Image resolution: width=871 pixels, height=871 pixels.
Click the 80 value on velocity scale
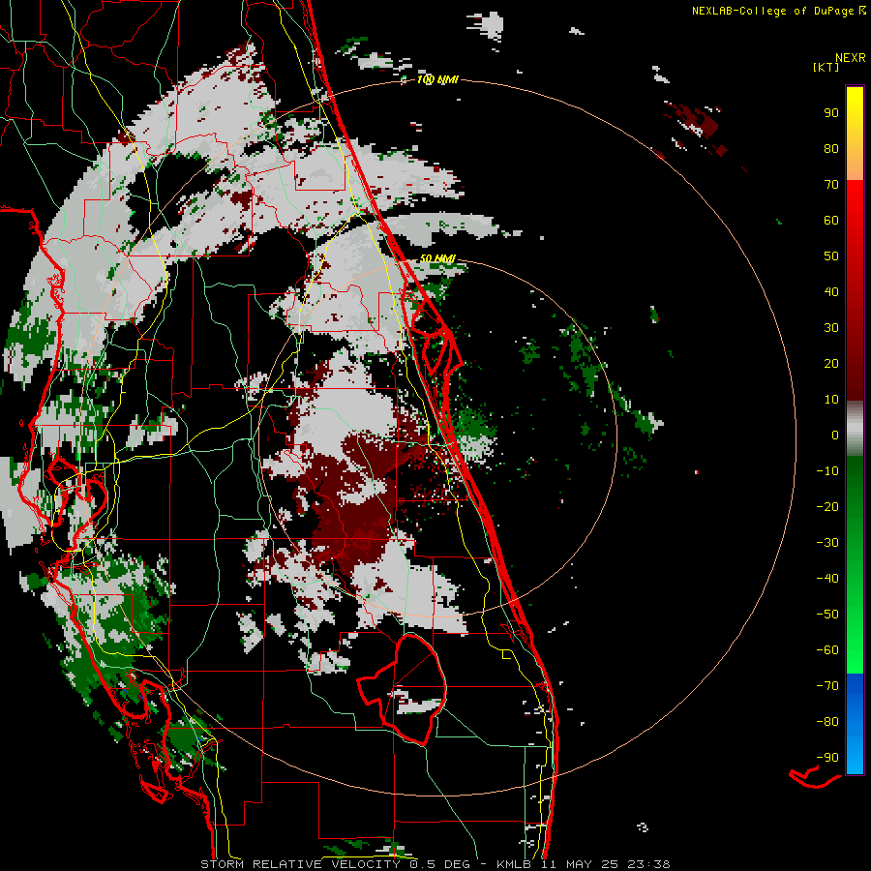(831, 149)
